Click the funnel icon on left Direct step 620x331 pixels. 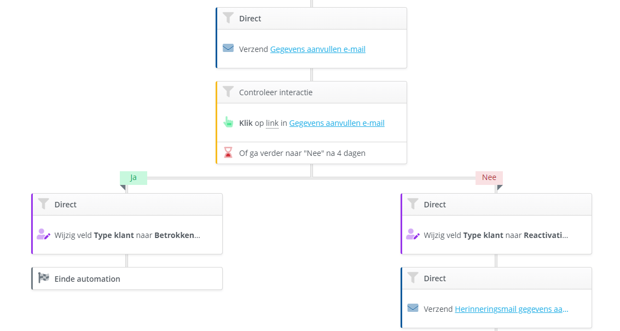[43, 204]
